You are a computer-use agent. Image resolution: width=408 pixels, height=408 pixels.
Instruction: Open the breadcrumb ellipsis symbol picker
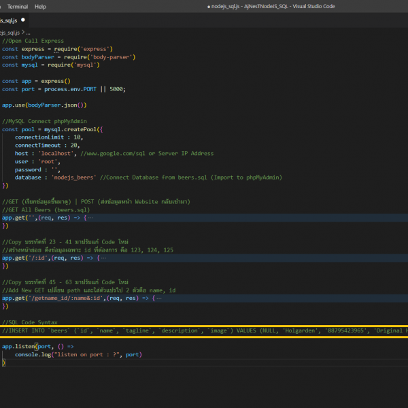tap(28, 32)
